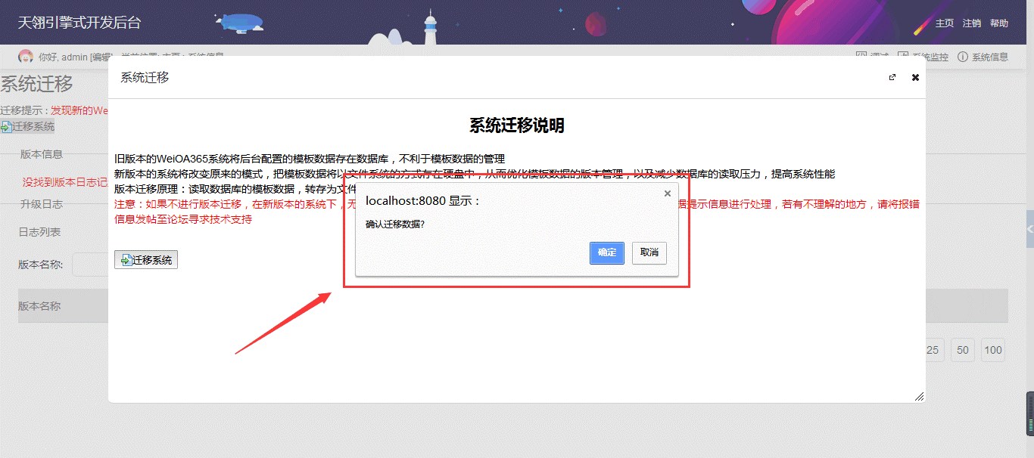Confirm migration by pressing 确定

606,252
